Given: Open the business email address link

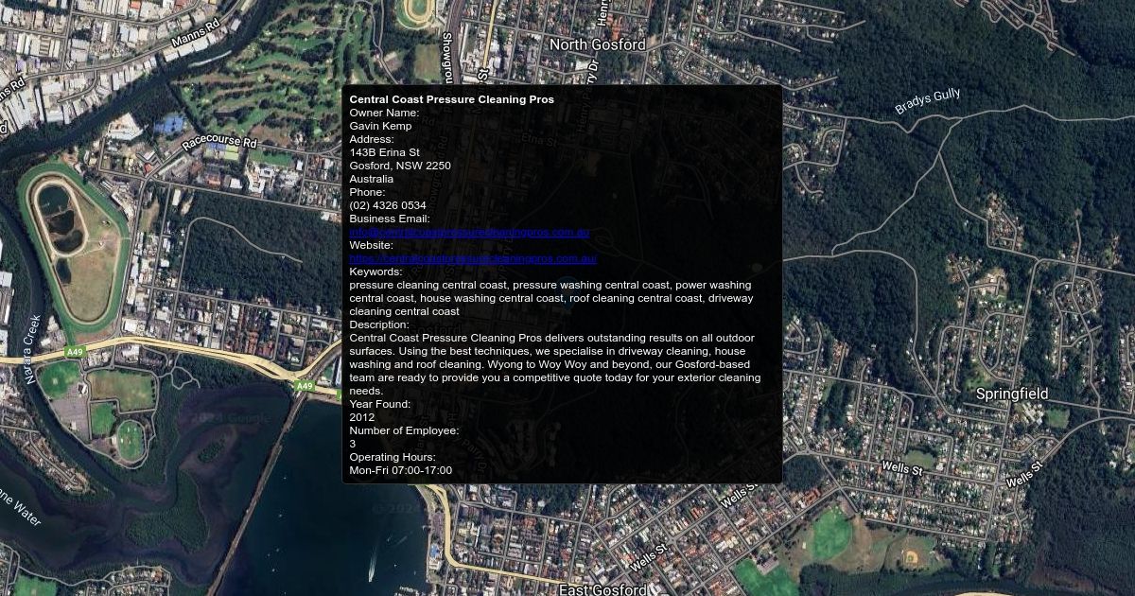Looking at the screenshot, I should [x=469, y=232].
